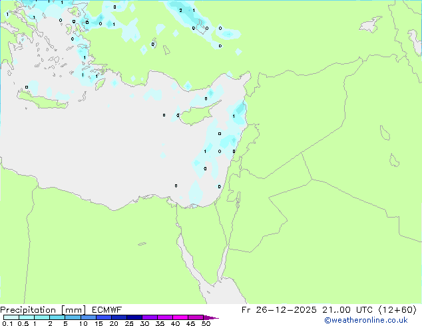422x326 pixels.
Task: Pick the 25–30 mm navy legend swatch
Action: pyautogui.click(x=134, y=317)
